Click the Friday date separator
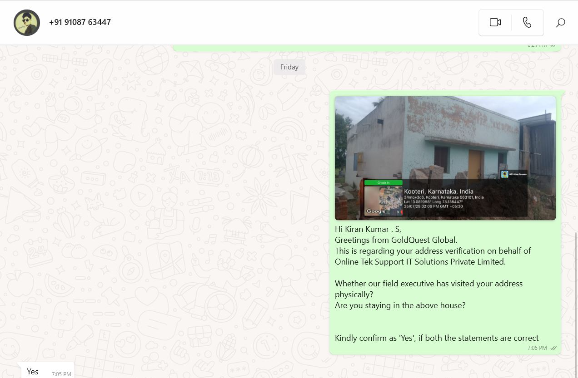Viewport: 578px width, 378px height. (289, 67)
